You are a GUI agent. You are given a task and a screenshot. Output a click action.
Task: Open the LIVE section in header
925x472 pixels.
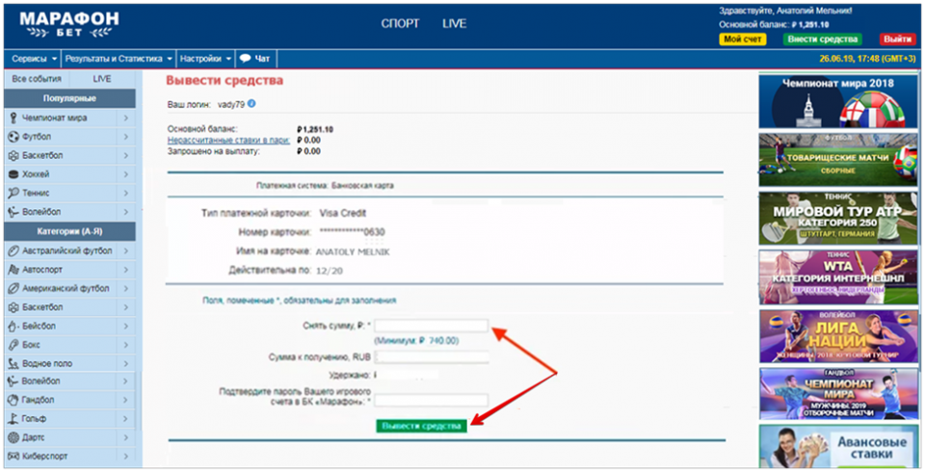(x=454, y=24)
